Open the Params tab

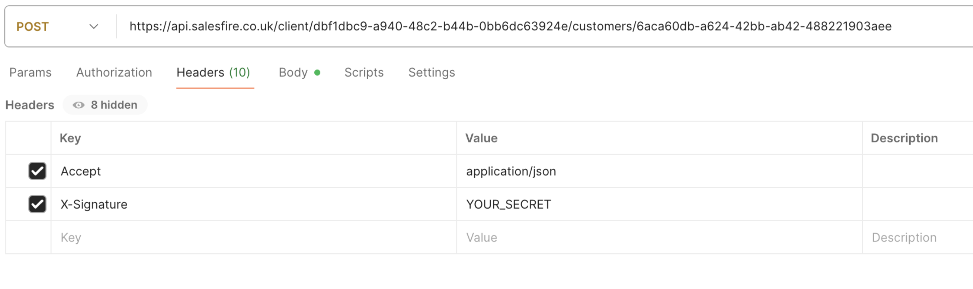click(x=31, y=72)
